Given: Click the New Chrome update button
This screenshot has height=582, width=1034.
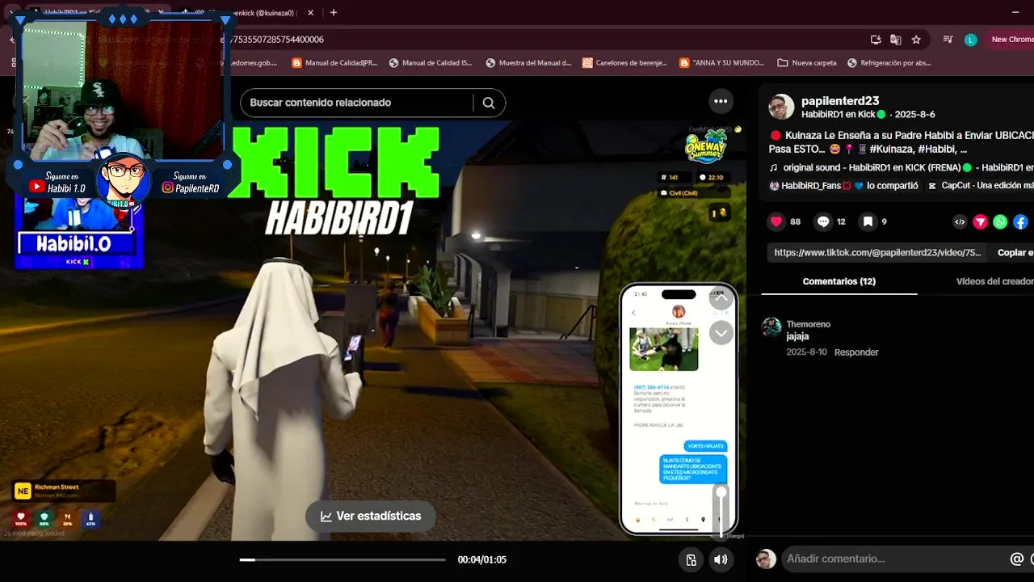Looking at the screenshot, I should 1011,40.
